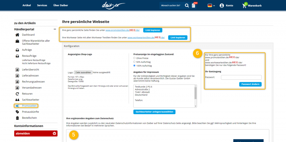Click the Versandadressen contact icon
This screenshot has width=286, height=142.
17,88
